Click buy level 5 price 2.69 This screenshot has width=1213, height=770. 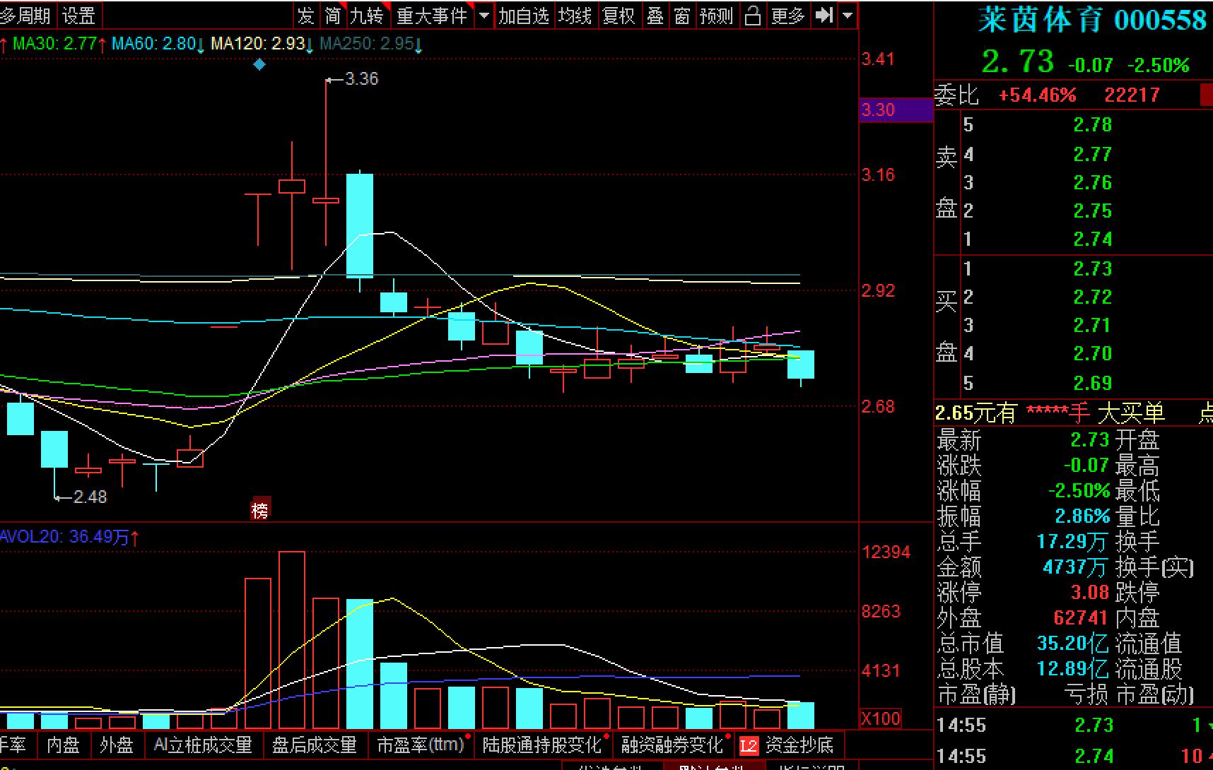pyautogui.click(x=1092, y=384)
